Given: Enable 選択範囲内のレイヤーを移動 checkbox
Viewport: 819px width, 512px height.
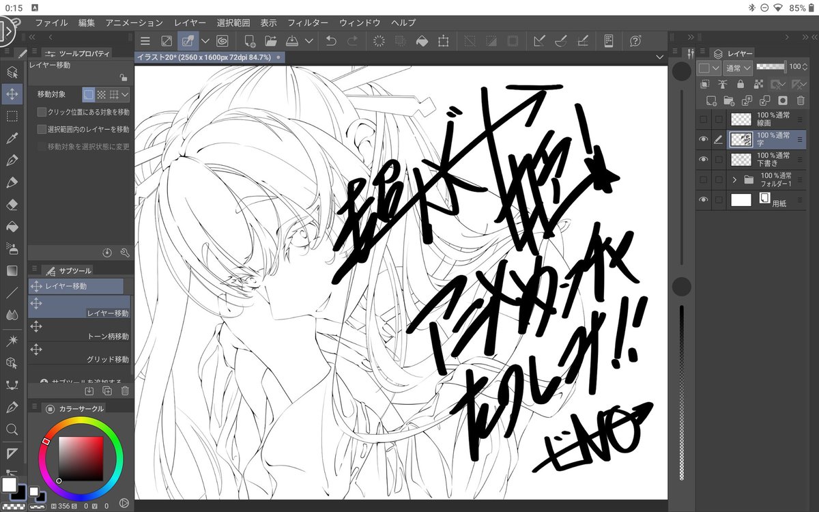Looking at the screenshot, I should [x=42, y=129].
